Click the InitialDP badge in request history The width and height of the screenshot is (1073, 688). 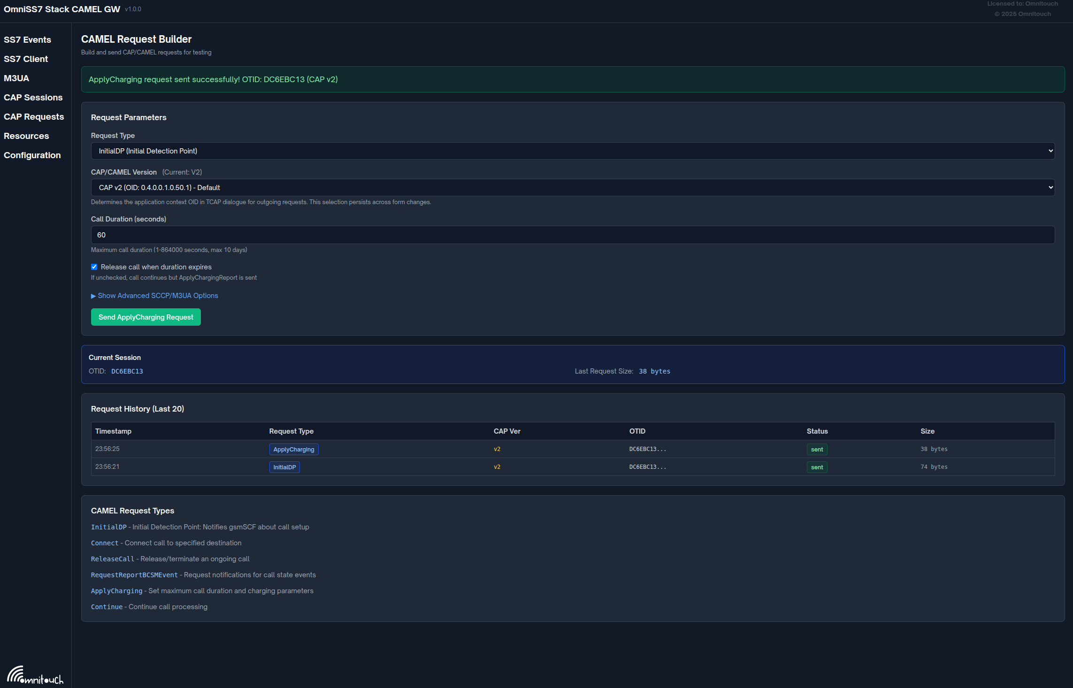pyautogui.click(x=284, y=467)
